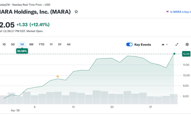This screenshot has width=191, height=115.
Task: Select the All time range
Action: (x=69, y=44)
